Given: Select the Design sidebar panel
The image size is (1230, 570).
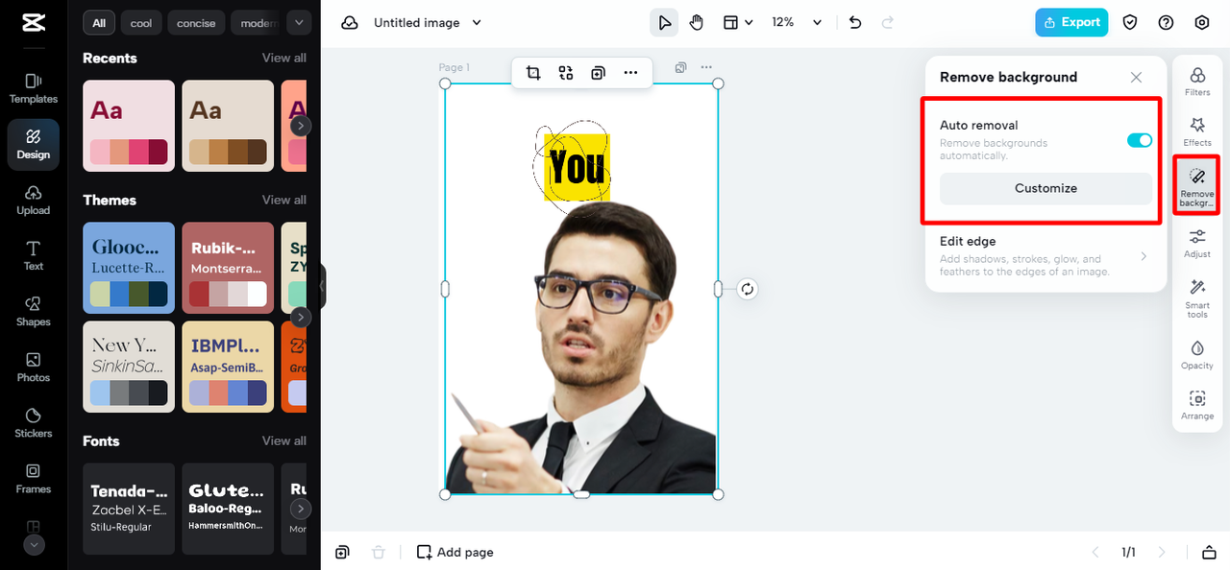Looking at the screenshot, I should click(x=34, y=144).
